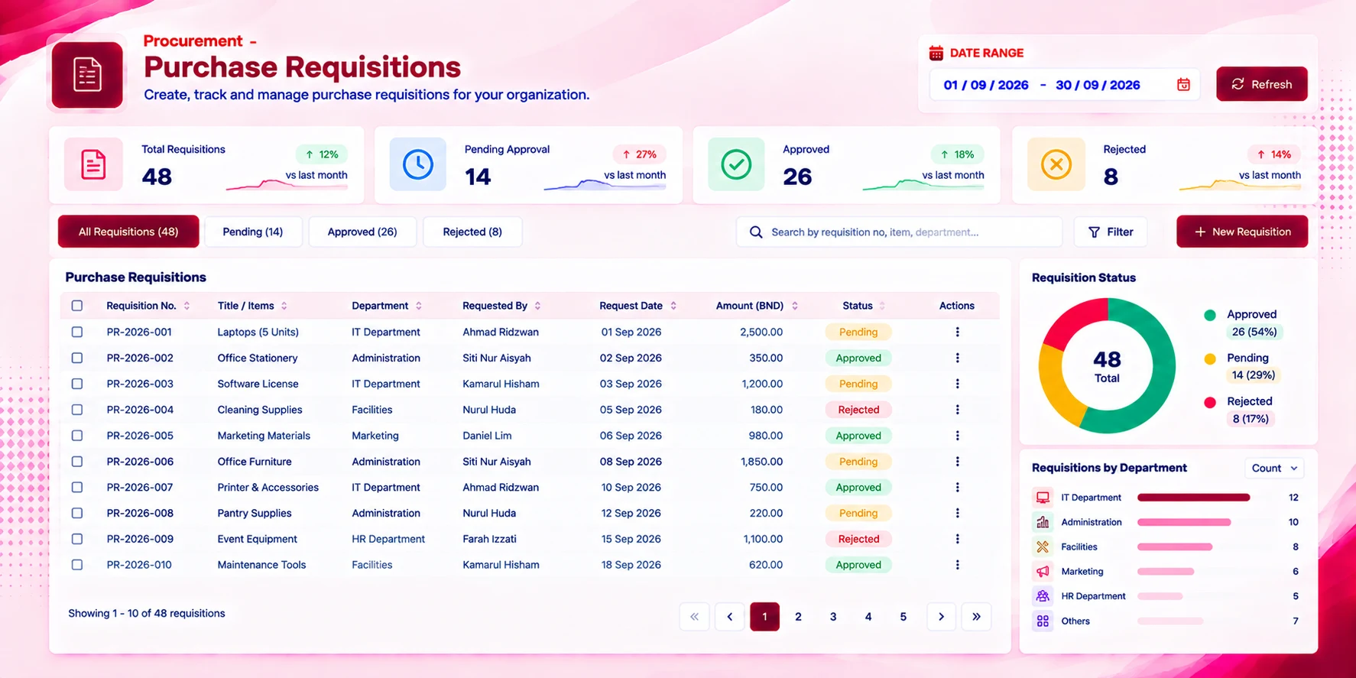Image resolution: width=1356 pixels, height=678 pixels.
Task: Open actions menu for PR-2026-007
Action: 957,487
